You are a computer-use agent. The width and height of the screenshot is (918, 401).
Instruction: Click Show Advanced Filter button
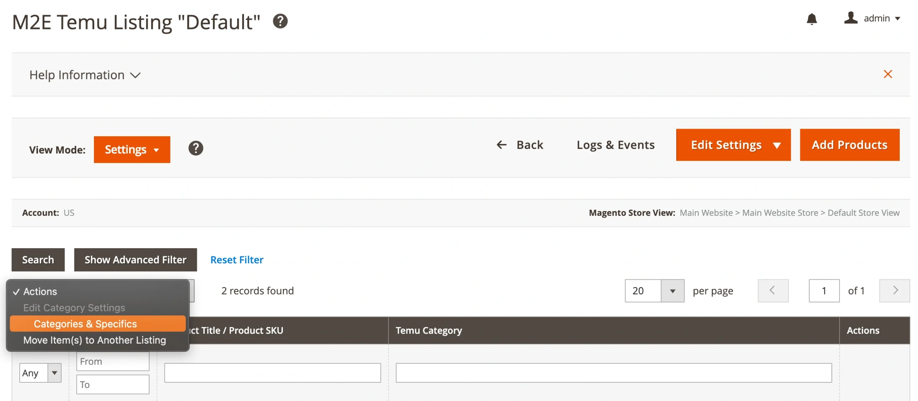click(135, 260)
